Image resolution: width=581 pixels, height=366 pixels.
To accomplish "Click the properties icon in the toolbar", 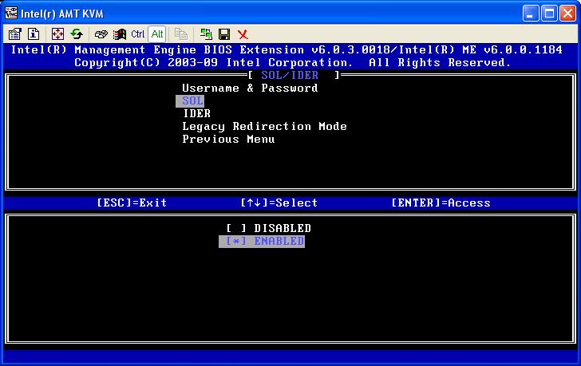I will pyautogui.click(x=14, y=34).
